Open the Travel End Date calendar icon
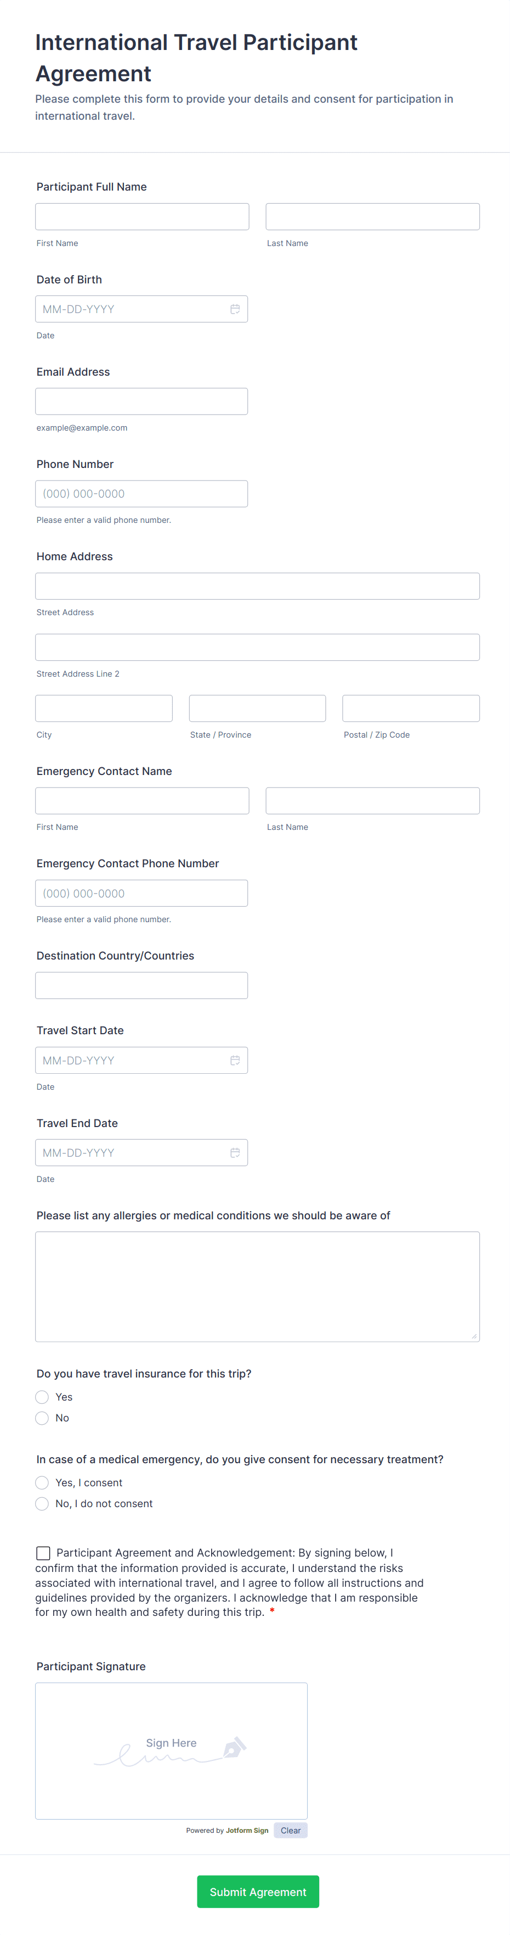The width and height of the screenshot is (510, 1935). [235, 1152]
